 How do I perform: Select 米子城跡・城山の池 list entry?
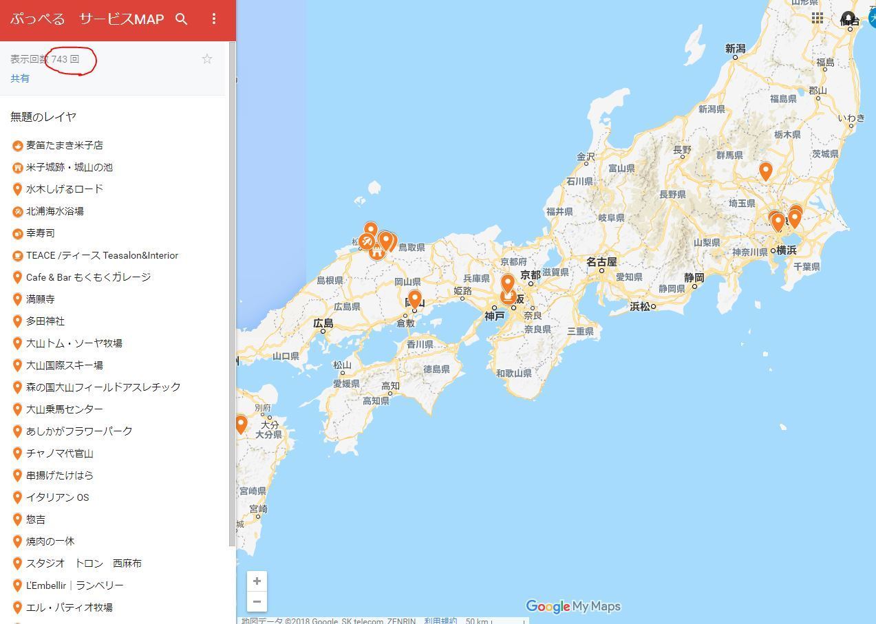69,167
